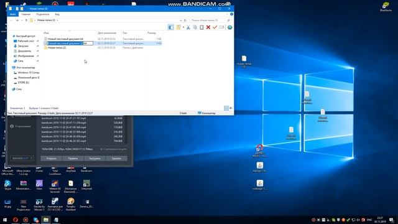
Task: Open Windows 10 drive in navigation pane
Action: tap(29, 73)
